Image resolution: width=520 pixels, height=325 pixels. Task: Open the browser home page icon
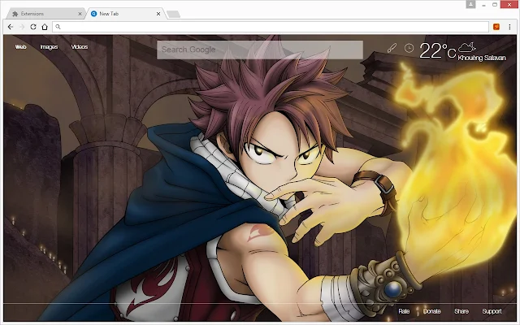tap(45, 27)
